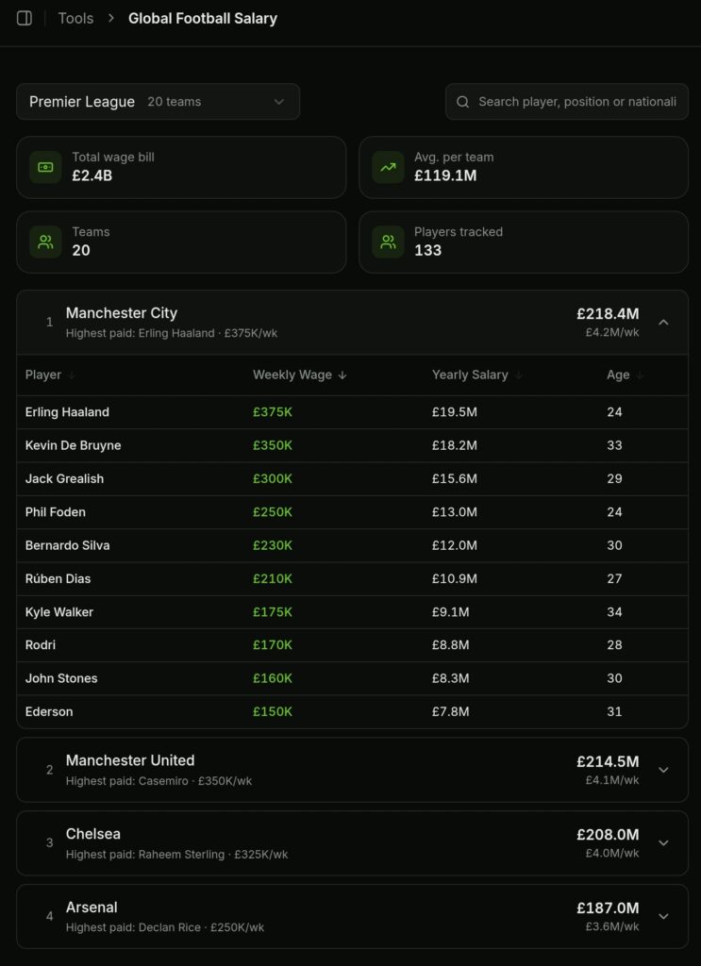Toggle sort direction on the Player column
This screenshot has height=966, width=701.
pyautogui.click(x=70, y=375)
